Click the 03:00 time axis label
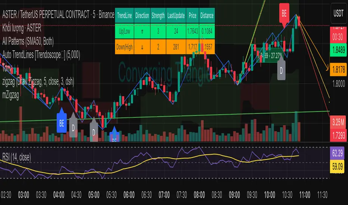This screenshot has width=348, height=205. click(x=24, y=195)
